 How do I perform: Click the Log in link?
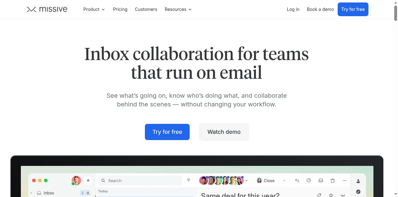(x=293, y=9)
